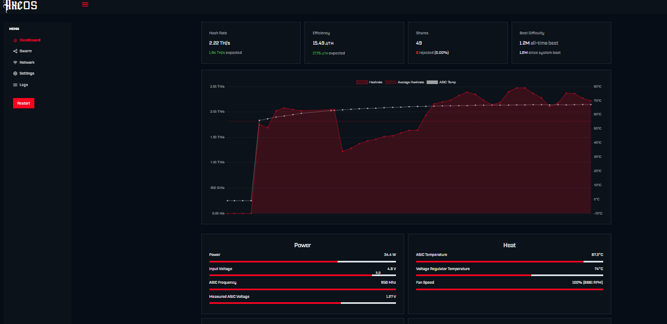Click the Efficiency stat card

354,43
